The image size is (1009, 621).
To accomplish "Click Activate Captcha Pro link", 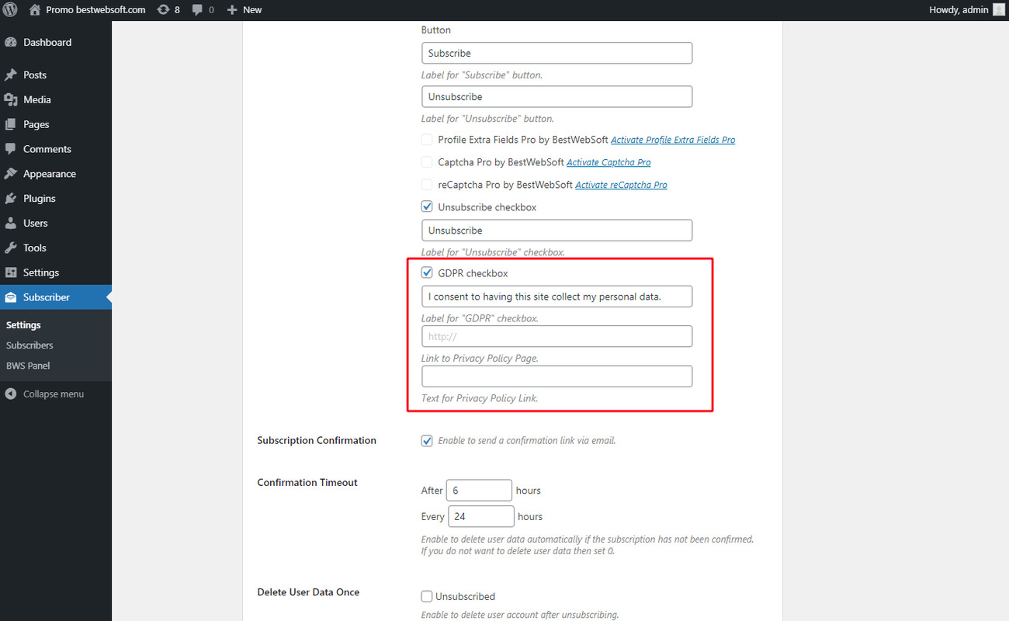I will [x=609, y=163].
